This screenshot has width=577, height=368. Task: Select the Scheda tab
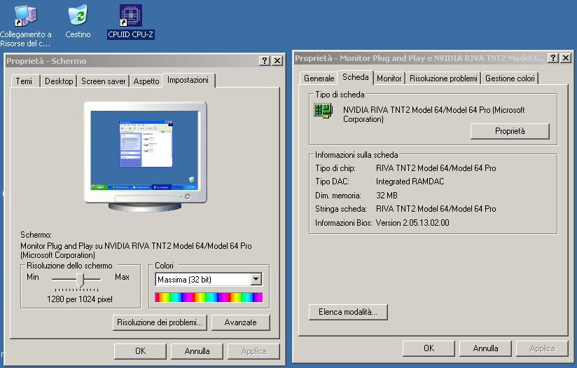tap(356, 77)
